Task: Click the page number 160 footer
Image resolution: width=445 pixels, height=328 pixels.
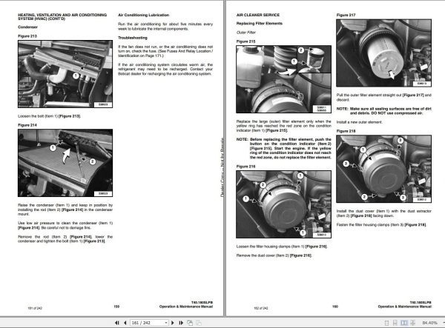Action: click(335, 307)
